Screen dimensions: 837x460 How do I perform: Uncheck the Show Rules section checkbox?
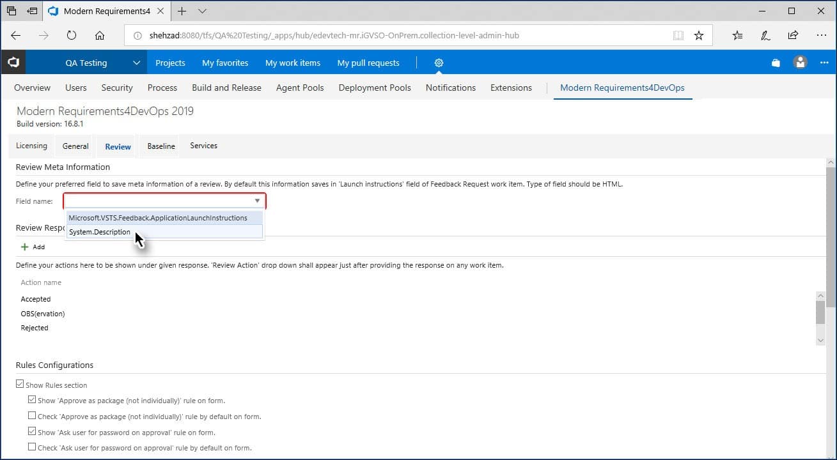[20, 385]
